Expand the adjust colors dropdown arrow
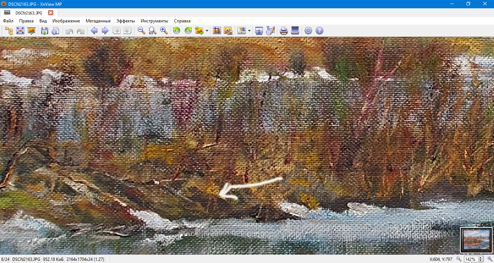This screenshot has height=263, width=494. [249, 31]
